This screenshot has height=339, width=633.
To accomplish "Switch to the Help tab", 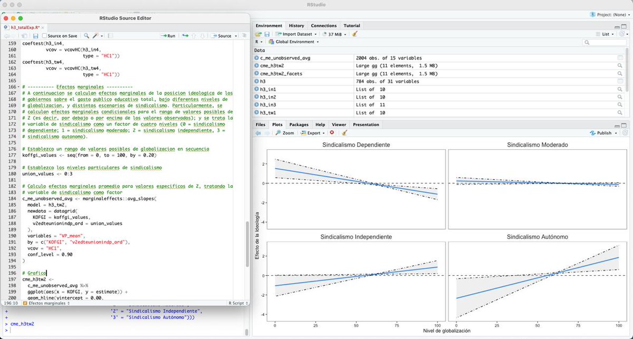I will 320,124.
